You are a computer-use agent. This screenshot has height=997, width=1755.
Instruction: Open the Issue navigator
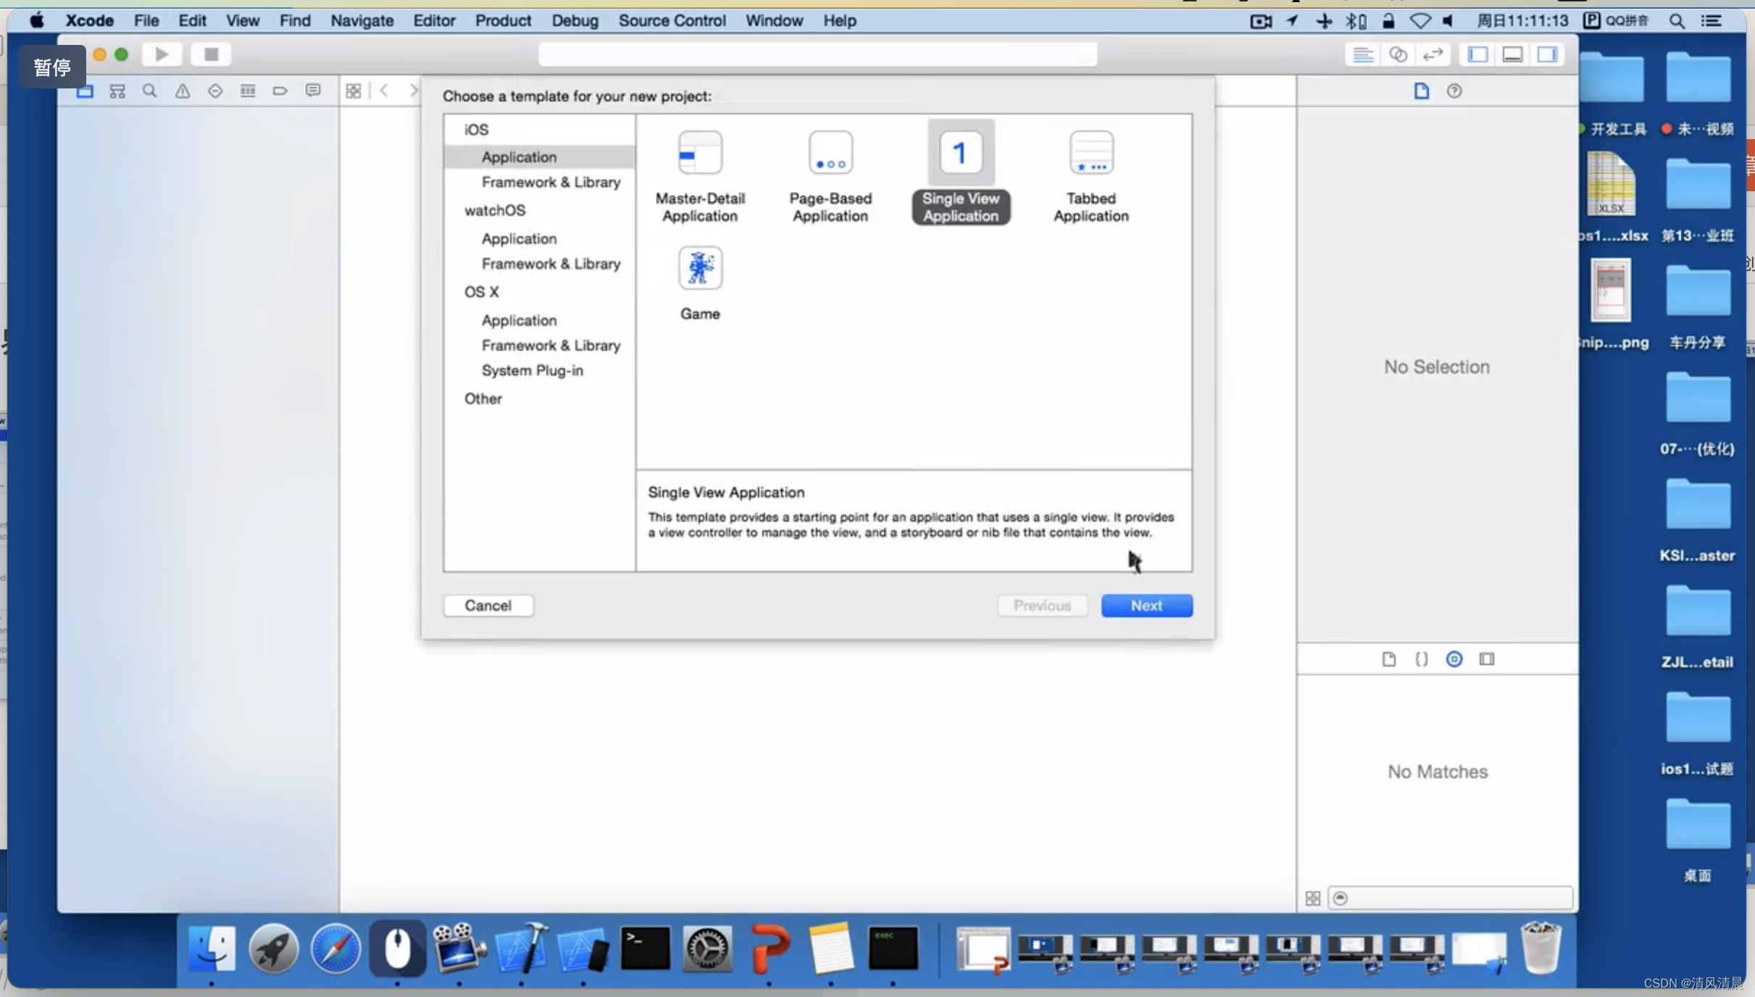click(183, 91)
